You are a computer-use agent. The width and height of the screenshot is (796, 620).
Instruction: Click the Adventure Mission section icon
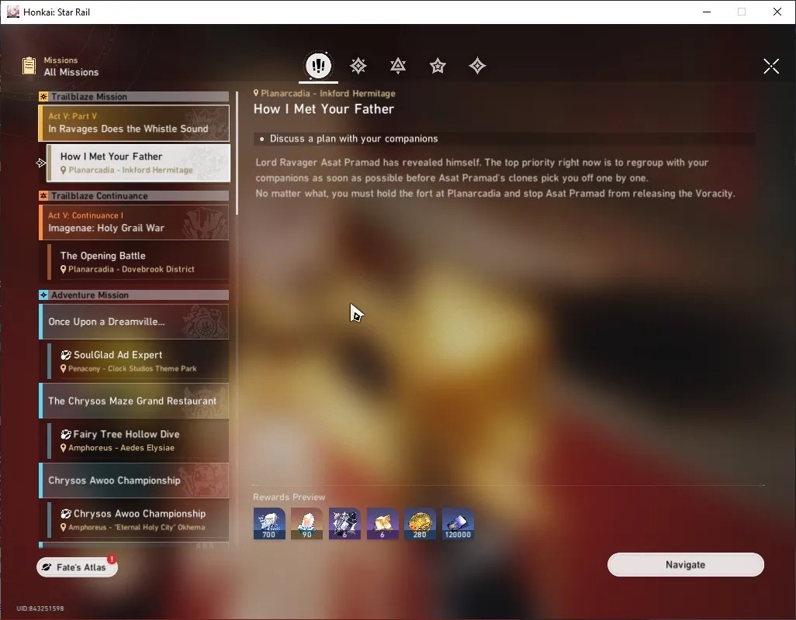pos(43,295)
